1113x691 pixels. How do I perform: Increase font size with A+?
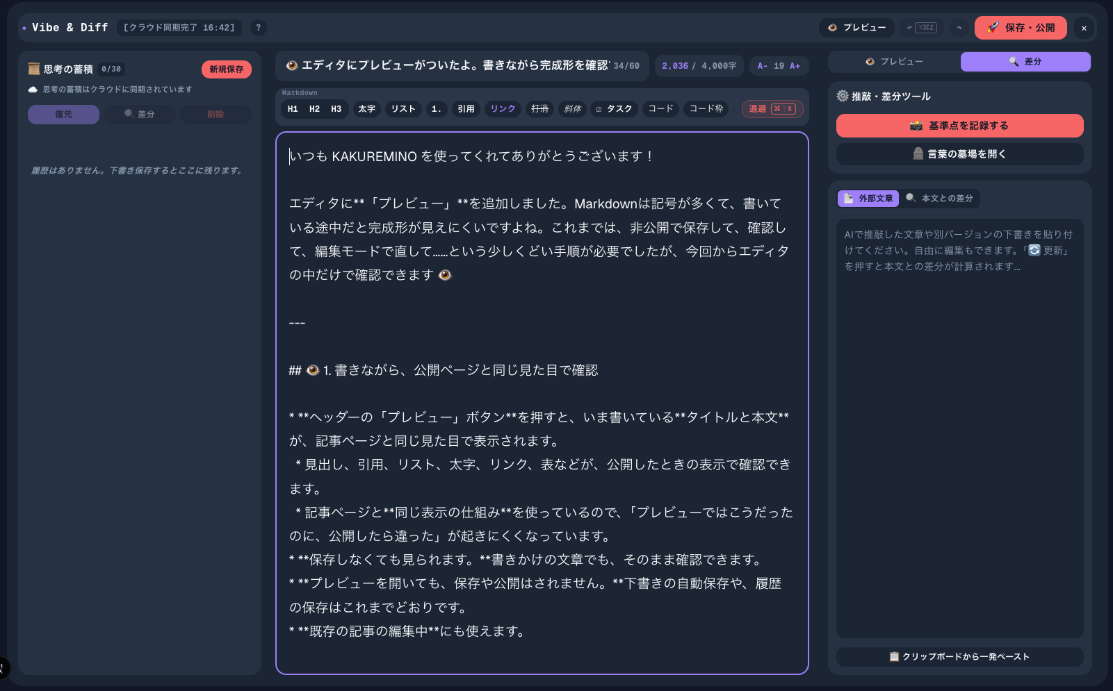pyautogui.click(x=795, y=66)
